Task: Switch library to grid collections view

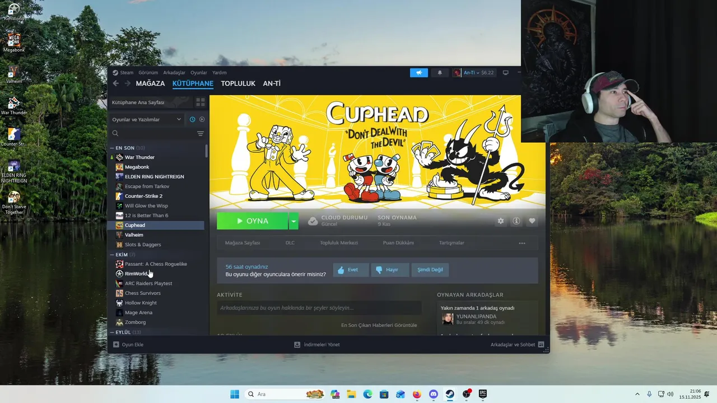Action: pyautogui.click(x=200, y=102)
